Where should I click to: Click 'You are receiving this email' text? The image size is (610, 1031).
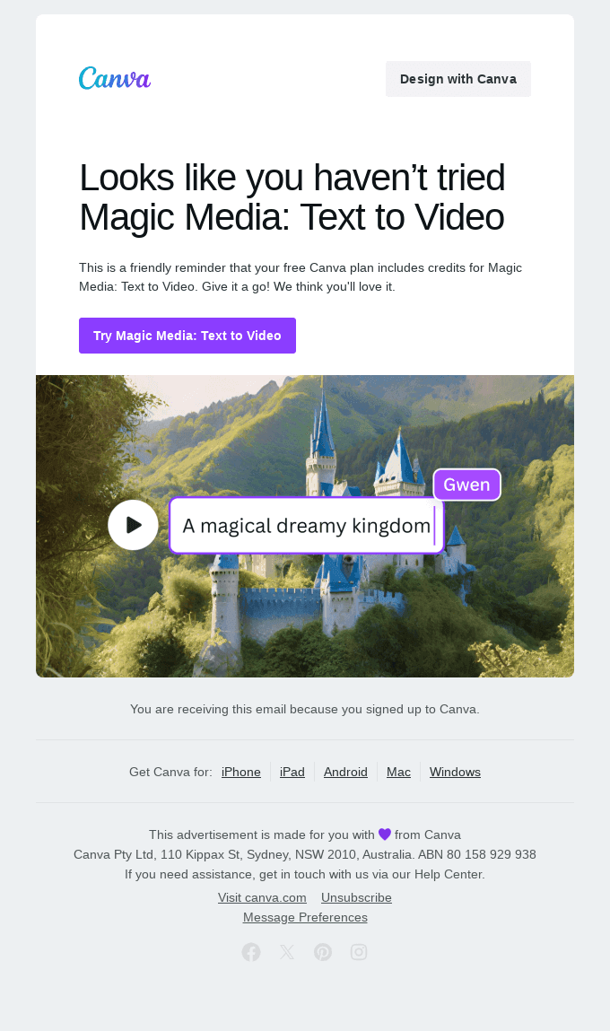tap(305, 709)
